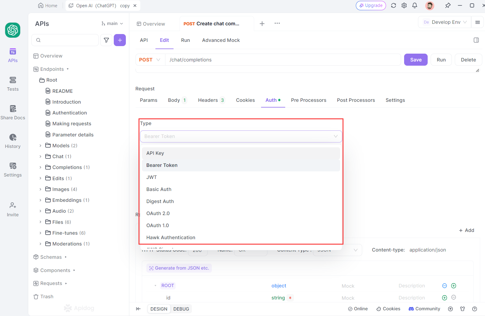Open the tab more options ellipsis
This screenshot has height=316, width=485.
coord(277,23)
